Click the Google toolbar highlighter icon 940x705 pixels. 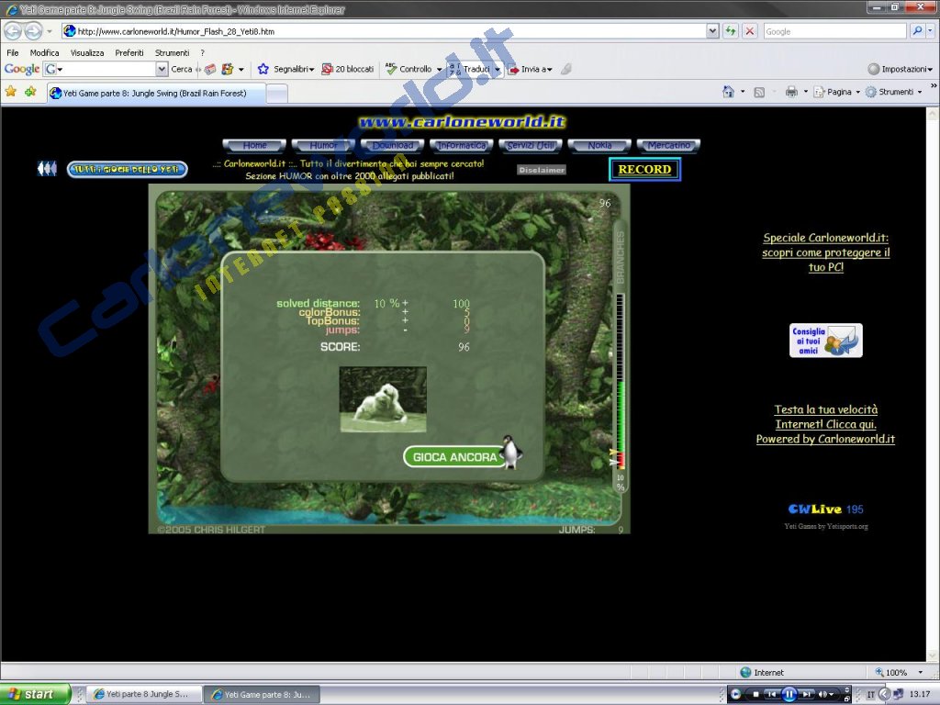click(565, 69)
